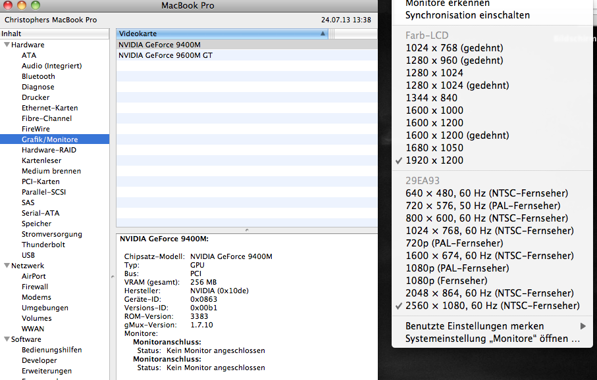Viewport: 597px width, 380px height.
Task: Choose 720 x 576, 50 Hz PAL option
Action: (482, 206)
